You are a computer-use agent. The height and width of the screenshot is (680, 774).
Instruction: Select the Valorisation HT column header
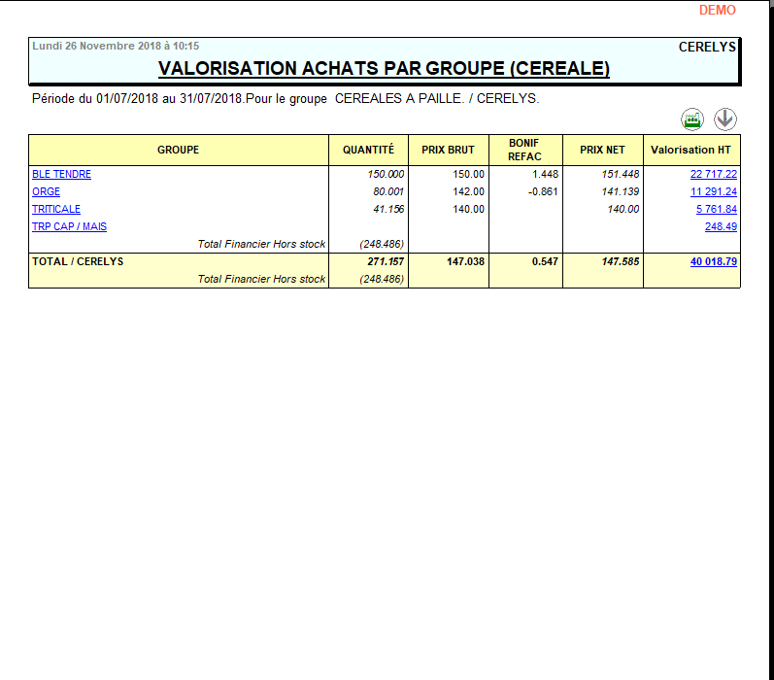tap(690, 151)
